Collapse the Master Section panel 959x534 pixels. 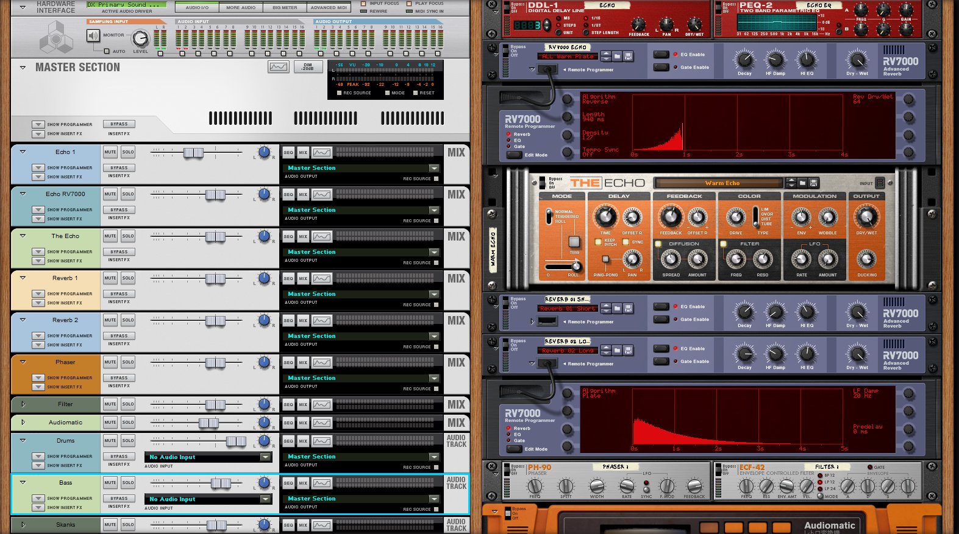[x=23, y=68]
